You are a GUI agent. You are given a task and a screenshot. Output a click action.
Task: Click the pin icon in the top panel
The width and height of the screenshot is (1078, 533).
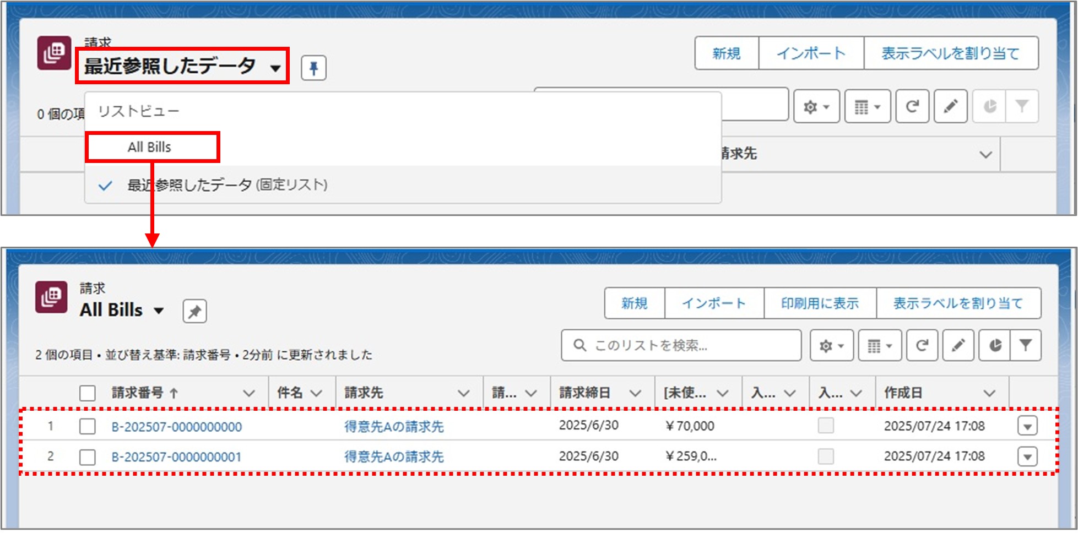pos(314,68)
